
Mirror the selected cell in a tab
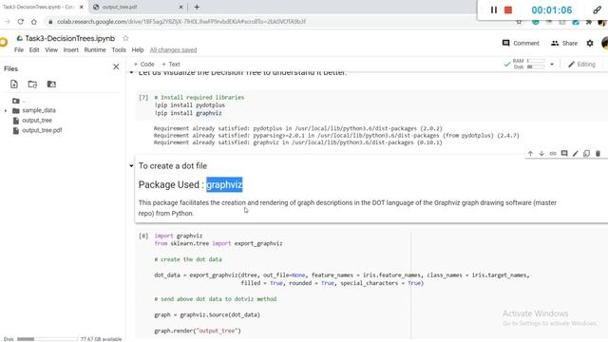coord(587,154)
